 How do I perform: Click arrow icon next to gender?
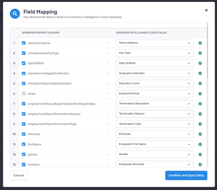point(107,154)
